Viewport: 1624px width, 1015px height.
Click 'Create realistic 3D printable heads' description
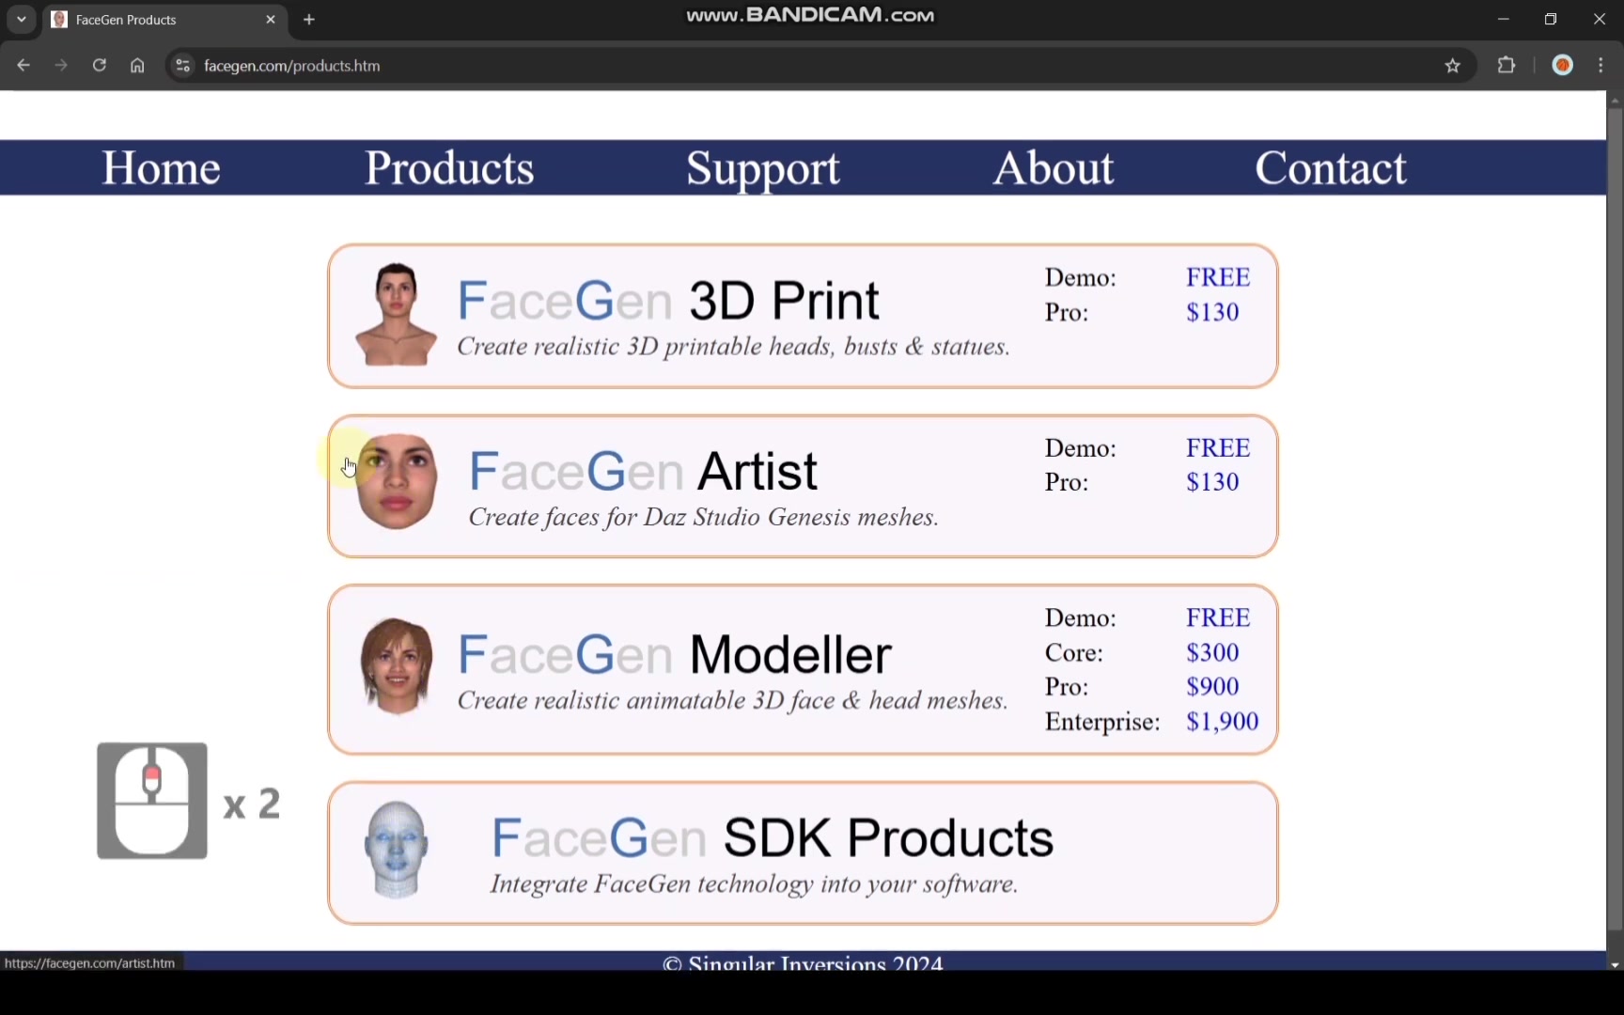click(733, 347)
